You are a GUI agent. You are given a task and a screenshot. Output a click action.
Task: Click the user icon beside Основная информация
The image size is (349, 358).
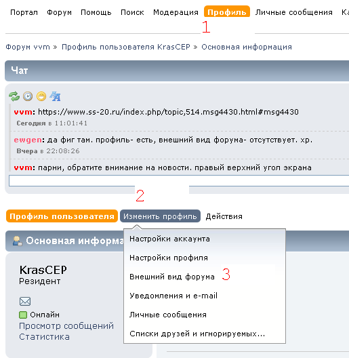pos(17,241)
